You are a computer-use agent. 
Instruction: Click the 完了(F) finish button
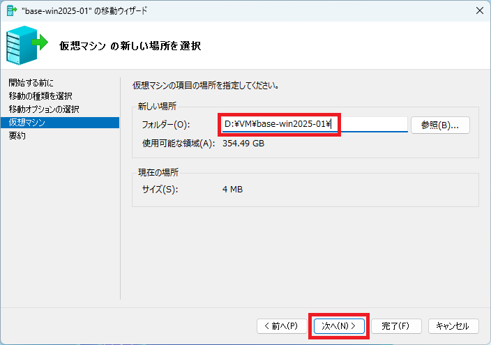[396, 326]
